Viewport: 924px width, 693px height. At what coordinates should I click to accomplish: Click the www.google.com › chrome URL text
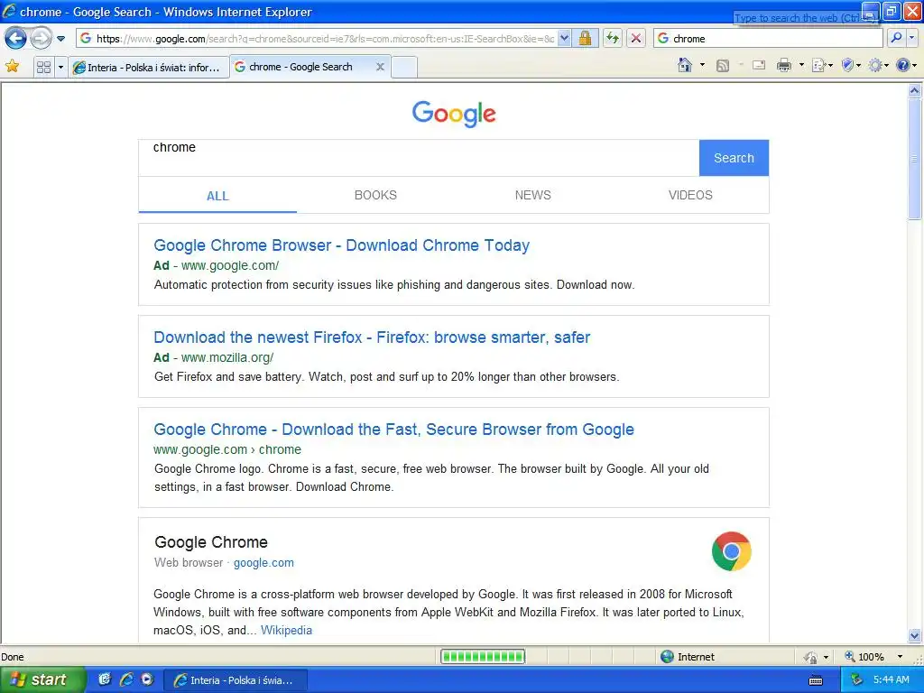[x=227, y=449]
